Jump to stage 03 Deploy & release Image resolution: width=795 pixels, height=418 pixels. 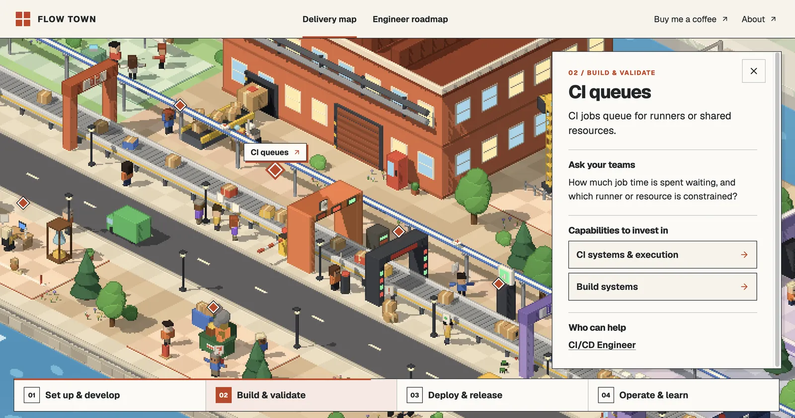492,395
